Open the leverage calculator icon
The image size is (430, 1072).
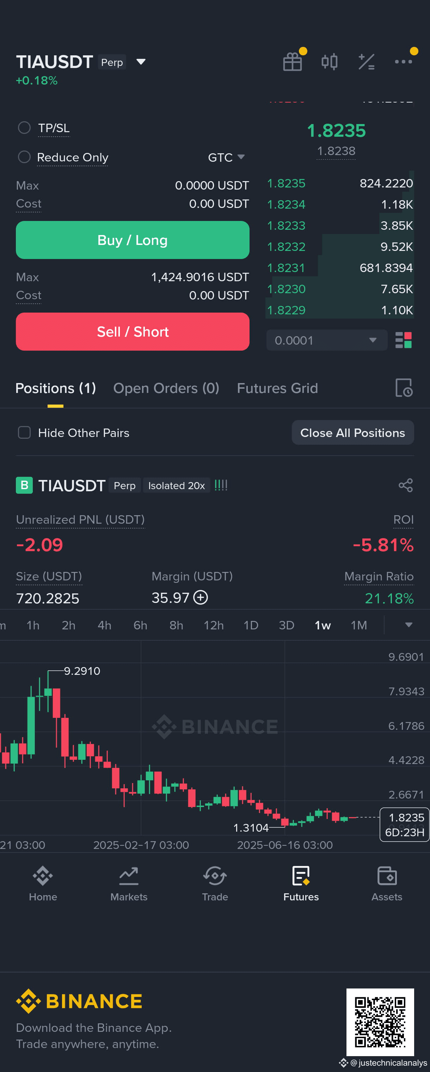(366, 62)
